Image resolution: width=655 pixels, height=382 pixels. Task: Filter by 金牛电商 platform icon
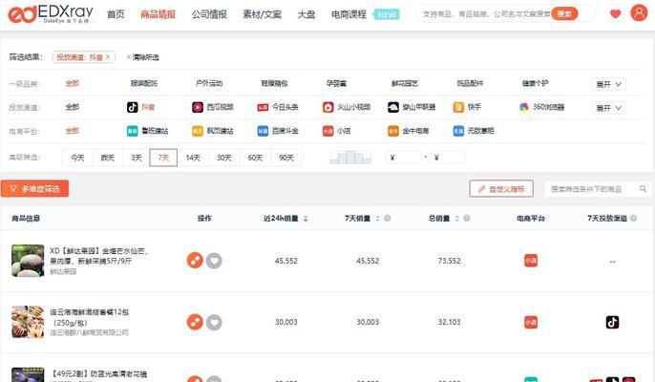[x=393, y=131]
